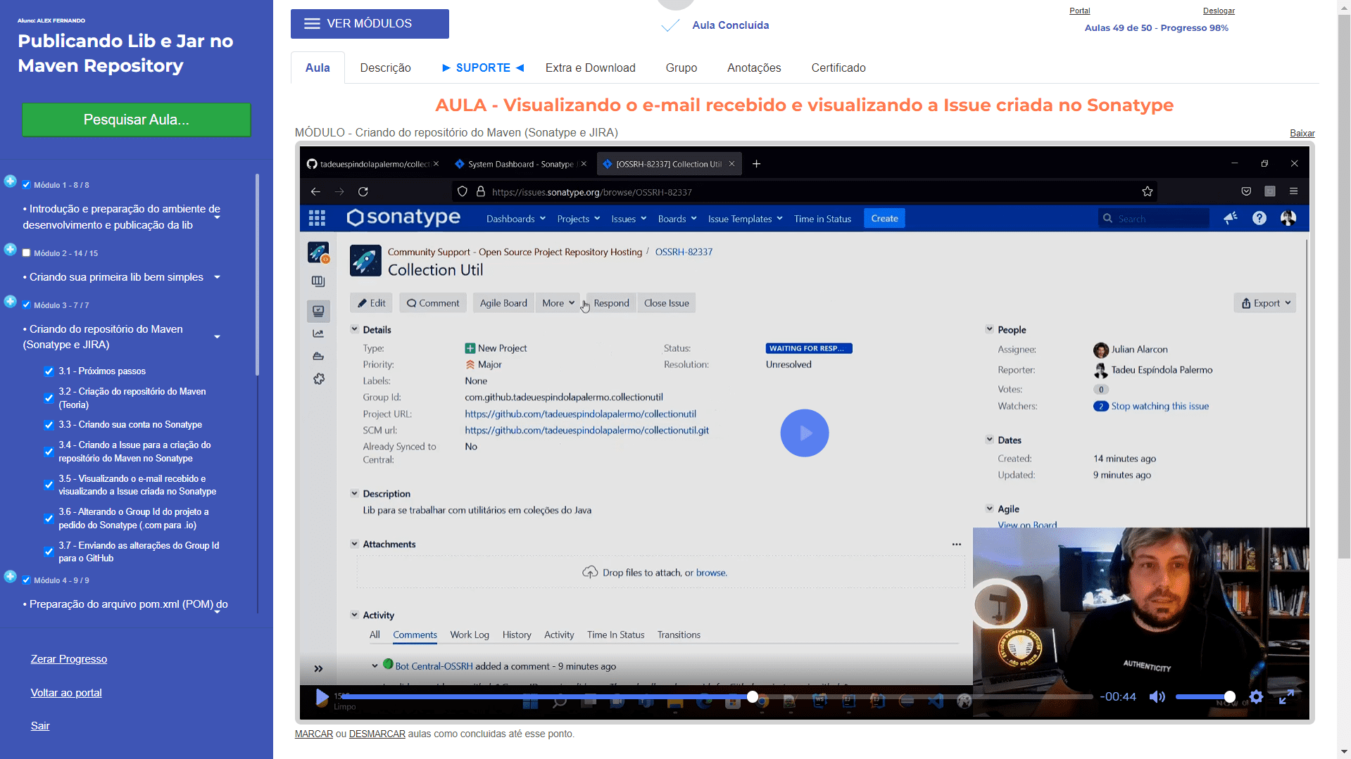
Task: Adjust the video volume slider knob
Action: (x=1229, y=697)
